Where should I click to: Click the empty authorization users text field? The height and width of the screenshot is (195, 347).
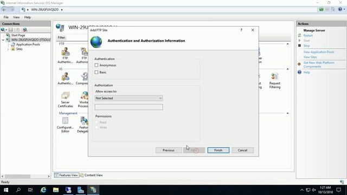pos(128,107)
